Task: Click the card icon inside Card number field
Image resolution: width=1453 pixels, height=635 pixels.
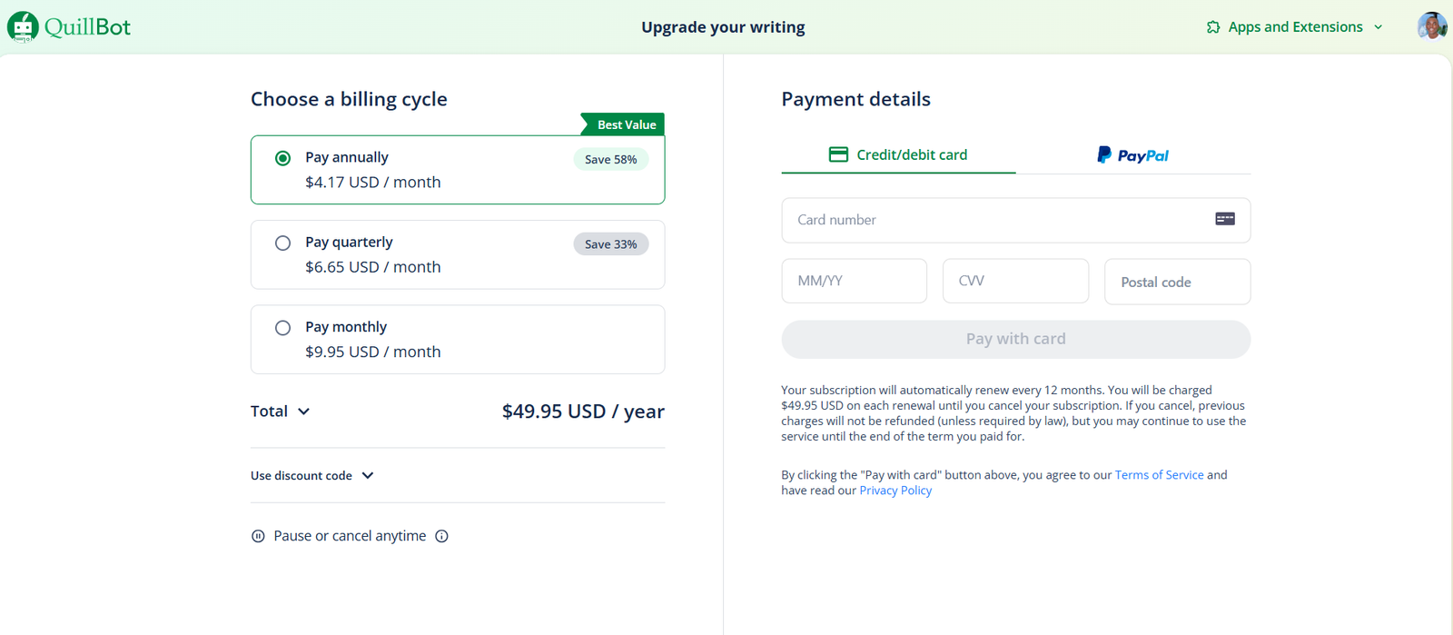Action: [x=1225, y=219]
